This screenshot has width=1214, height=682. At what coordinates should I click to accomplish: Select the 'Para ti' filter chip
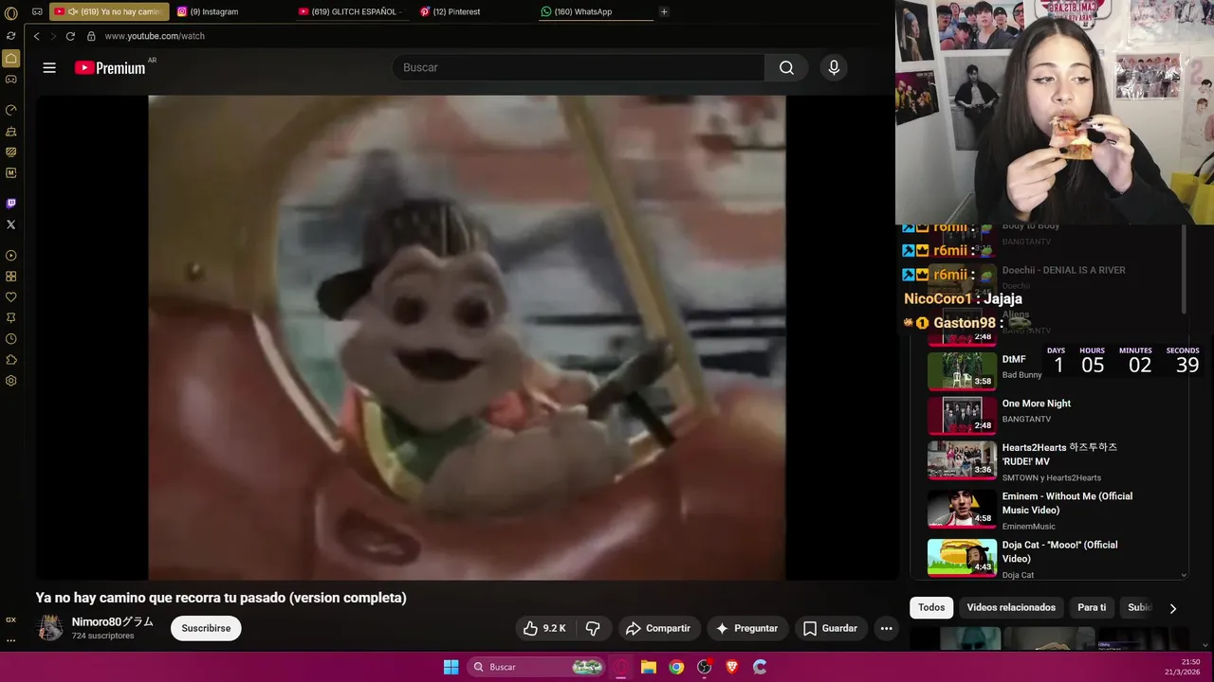coord(1092,607)
